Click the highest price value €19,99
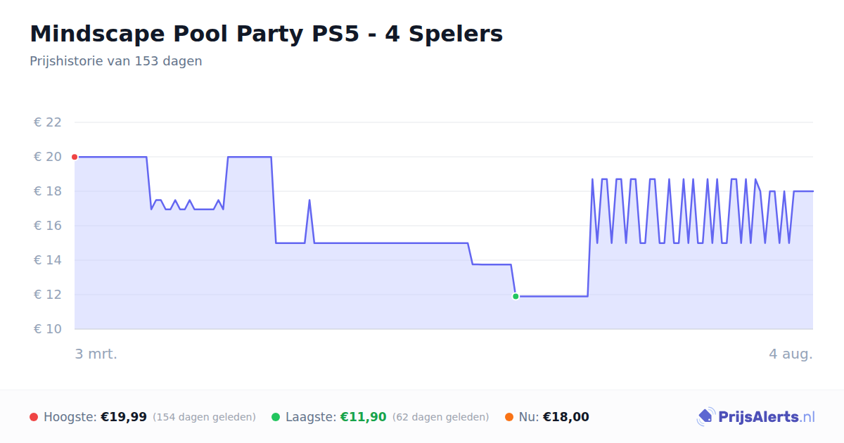 124,417
